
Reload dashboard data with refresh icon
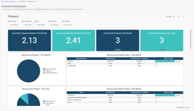174,16
